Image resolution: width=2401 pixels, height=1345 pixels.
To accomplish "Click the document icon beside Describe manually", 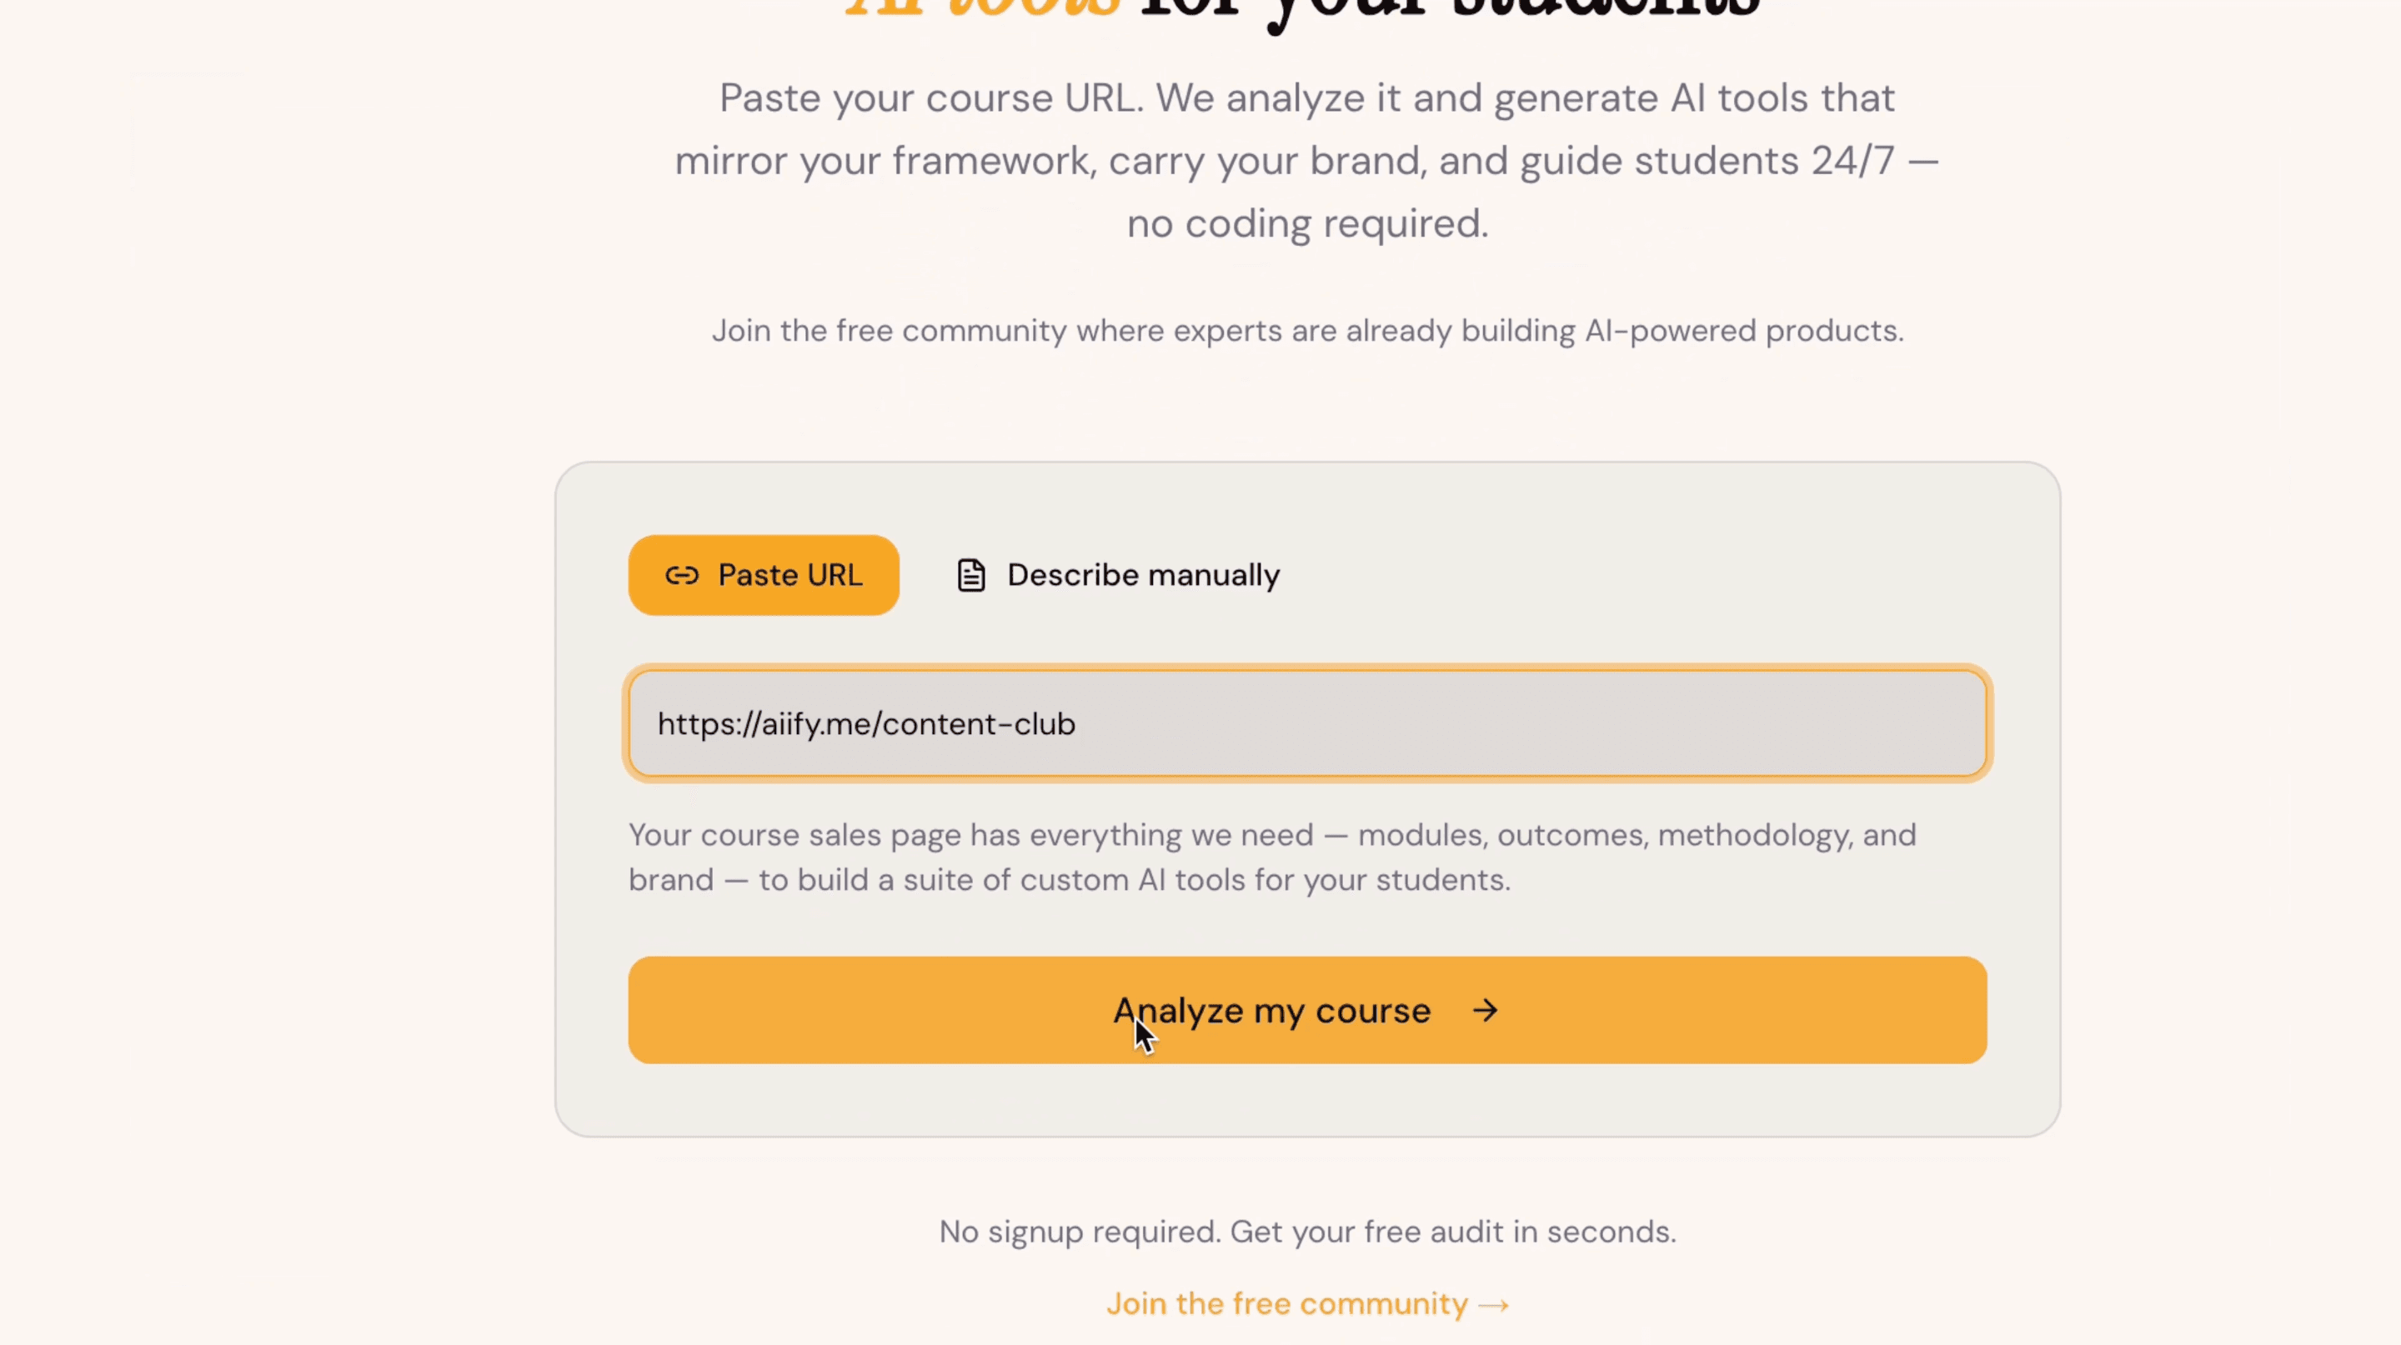I will 971,575.
